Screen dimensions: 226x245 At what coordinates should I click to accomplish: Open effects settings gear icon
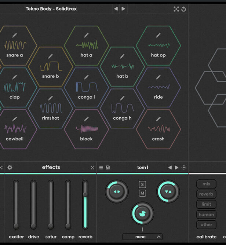pyautogui.click(x=10, y=167)
